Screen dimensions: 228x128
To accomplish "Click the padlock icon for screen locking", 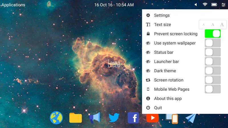I will point(148,34).
